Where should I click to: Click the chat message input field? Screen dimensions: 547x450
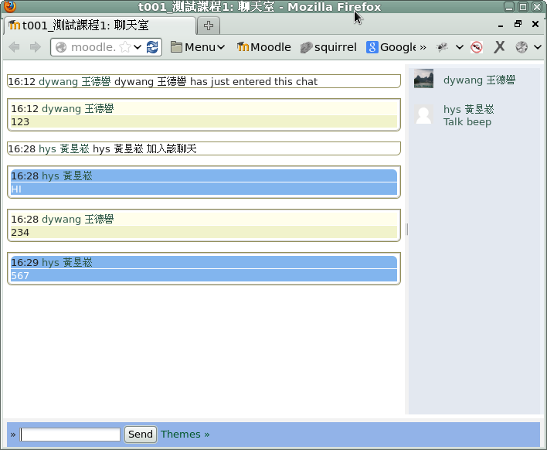coord(70,435)
